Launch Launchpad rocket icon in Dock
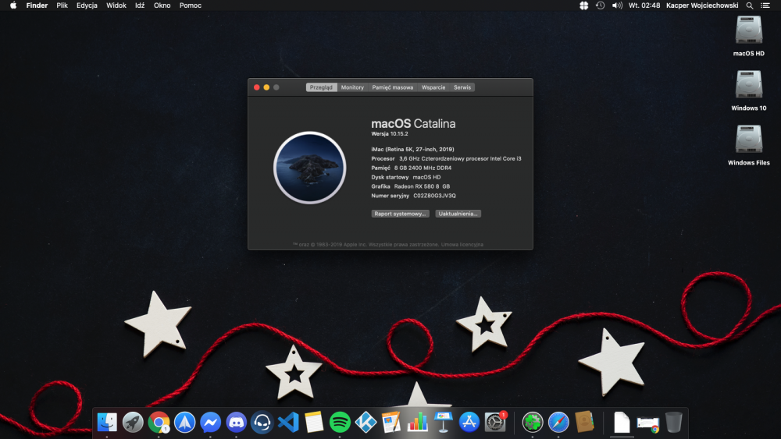This screenshot has width=781, height=439. click(133, 423)
